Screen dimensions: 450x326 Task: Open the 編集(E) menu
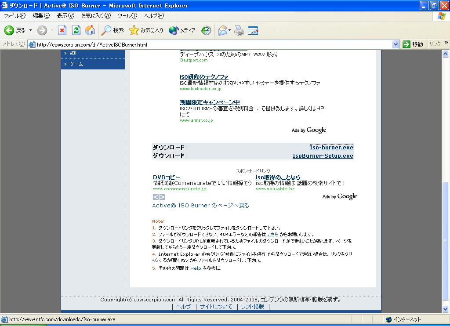tap(41, 16)
